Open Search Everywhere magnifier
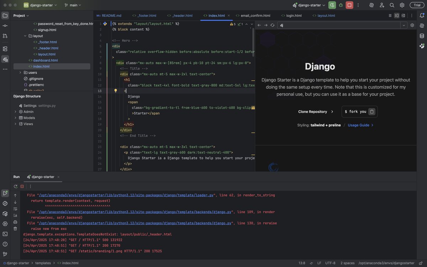Viewport: 427px width, 267px height. coord(392,5)
